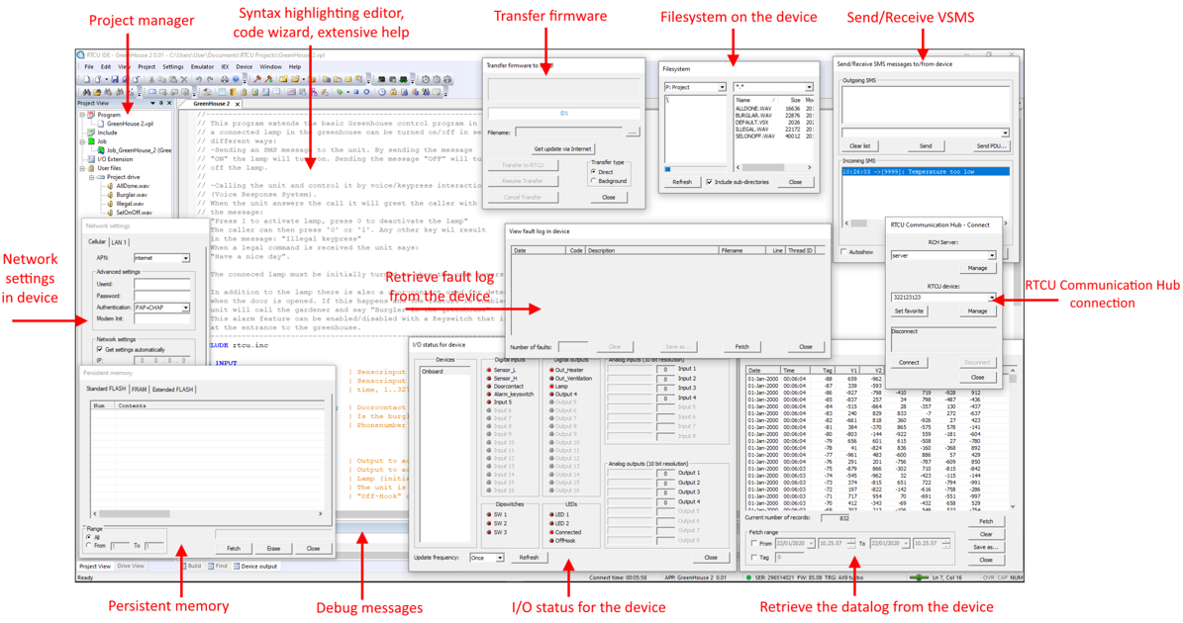Toggle Include sub-directories checkbox
Screen dimensions: 1183x623
[709, 182]
